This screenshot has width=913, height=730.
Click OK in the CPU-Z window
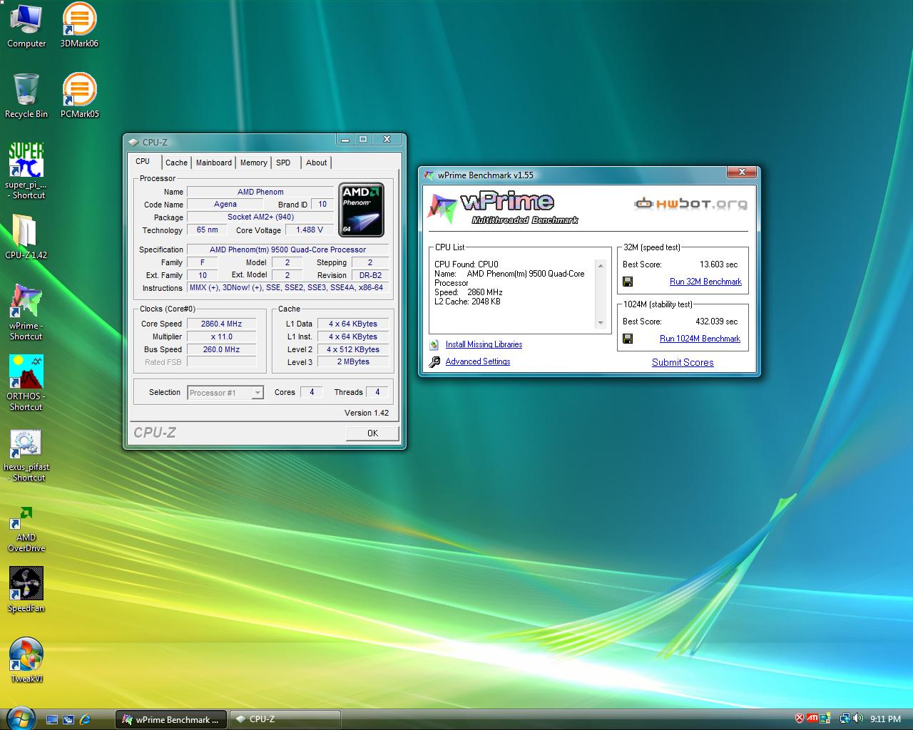point(372,433)
